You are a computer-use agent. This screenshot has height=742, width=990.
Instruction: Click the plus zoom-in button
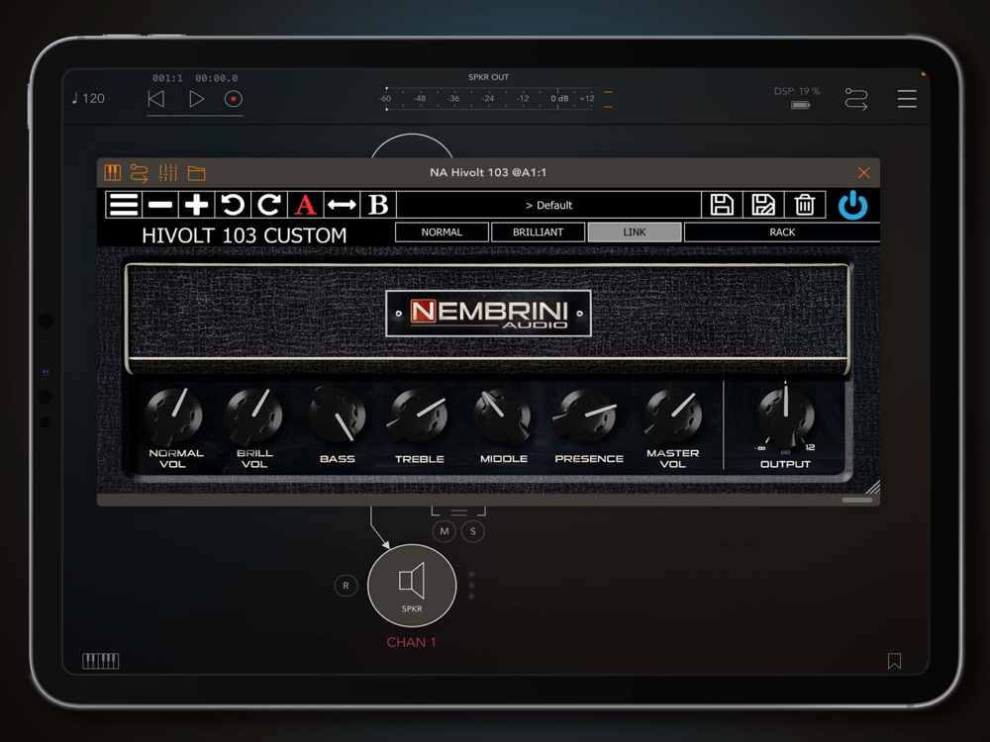[196, 205]
